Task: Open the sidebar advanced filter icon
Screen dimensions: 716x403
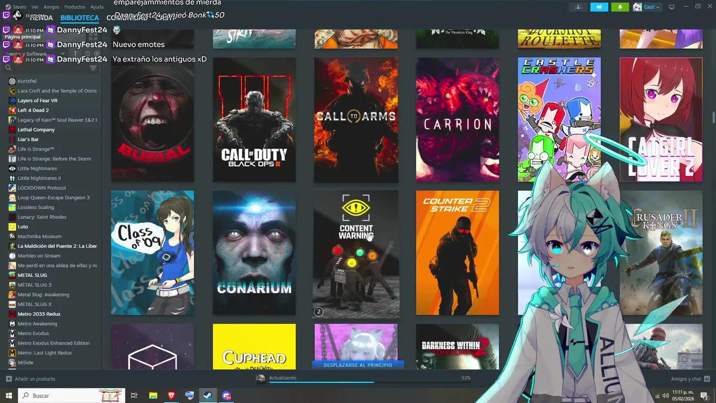Action: 93,68
